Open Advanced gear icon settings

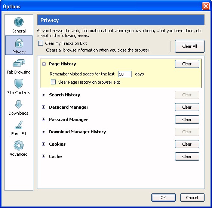19,145
